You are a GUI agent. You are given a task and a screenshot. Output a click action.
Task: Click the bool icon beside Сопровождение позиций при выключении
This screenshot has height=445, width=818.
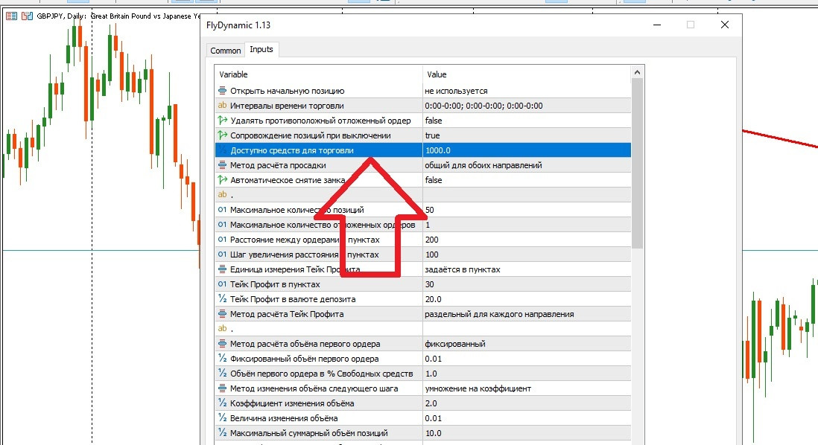(222, 135)
